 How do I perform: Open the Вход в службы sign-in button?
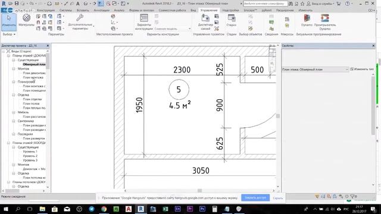tap(321, 4)
